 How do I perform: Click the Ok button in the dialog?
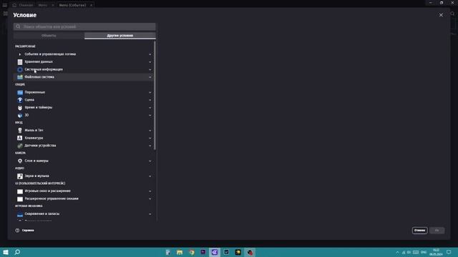(437, 230)
